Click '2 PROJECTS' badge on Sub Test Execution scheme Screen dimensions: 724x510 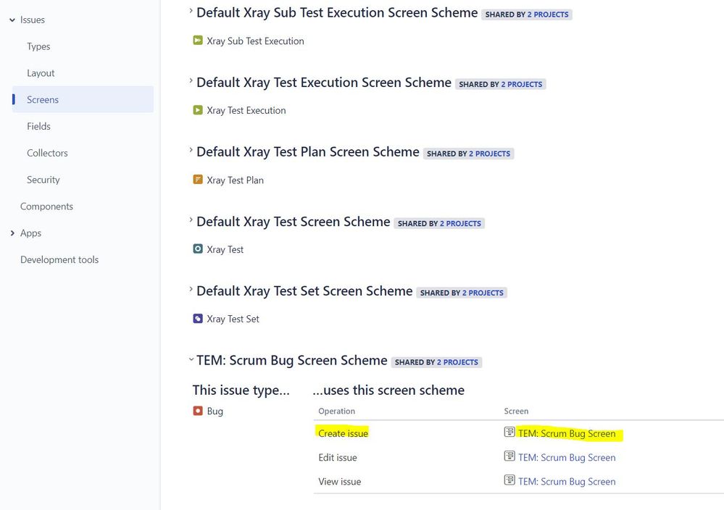tap(548, 14)
